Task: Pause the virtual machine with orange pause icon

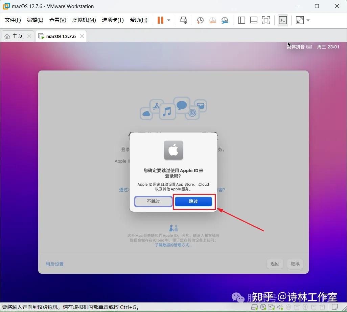Action: [x=160, y=20]
